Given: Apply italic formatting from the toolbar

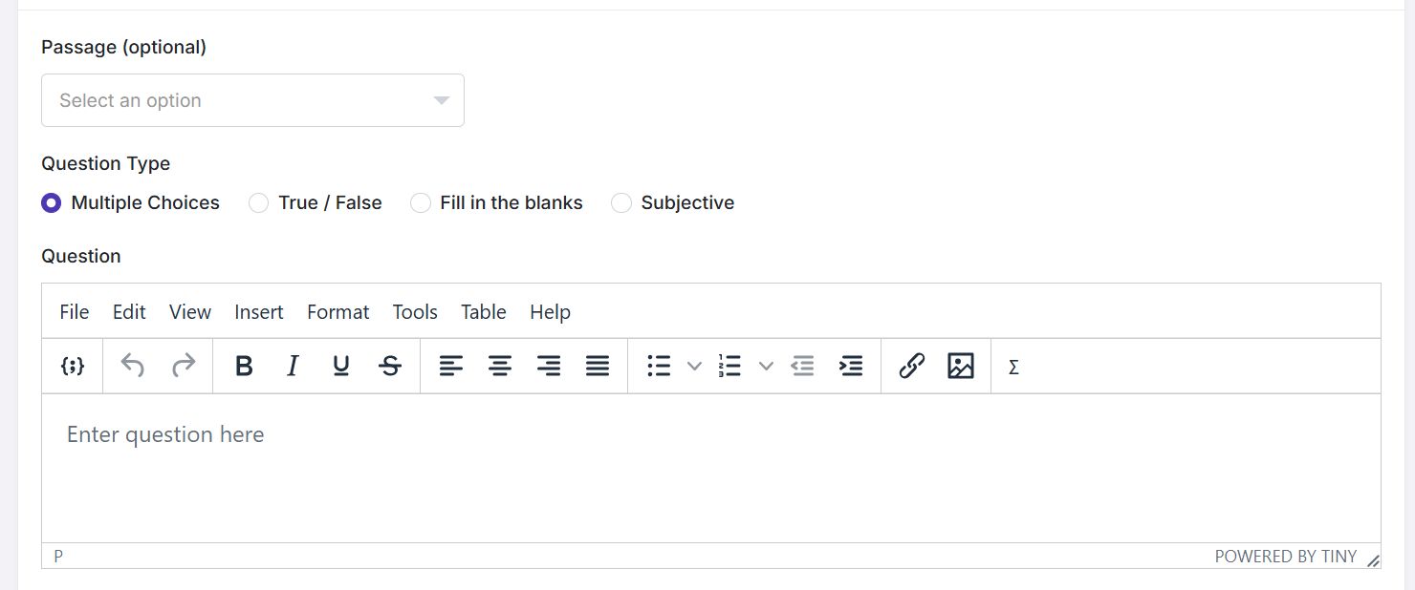Looking at the screenshot, I should [293, 366].
